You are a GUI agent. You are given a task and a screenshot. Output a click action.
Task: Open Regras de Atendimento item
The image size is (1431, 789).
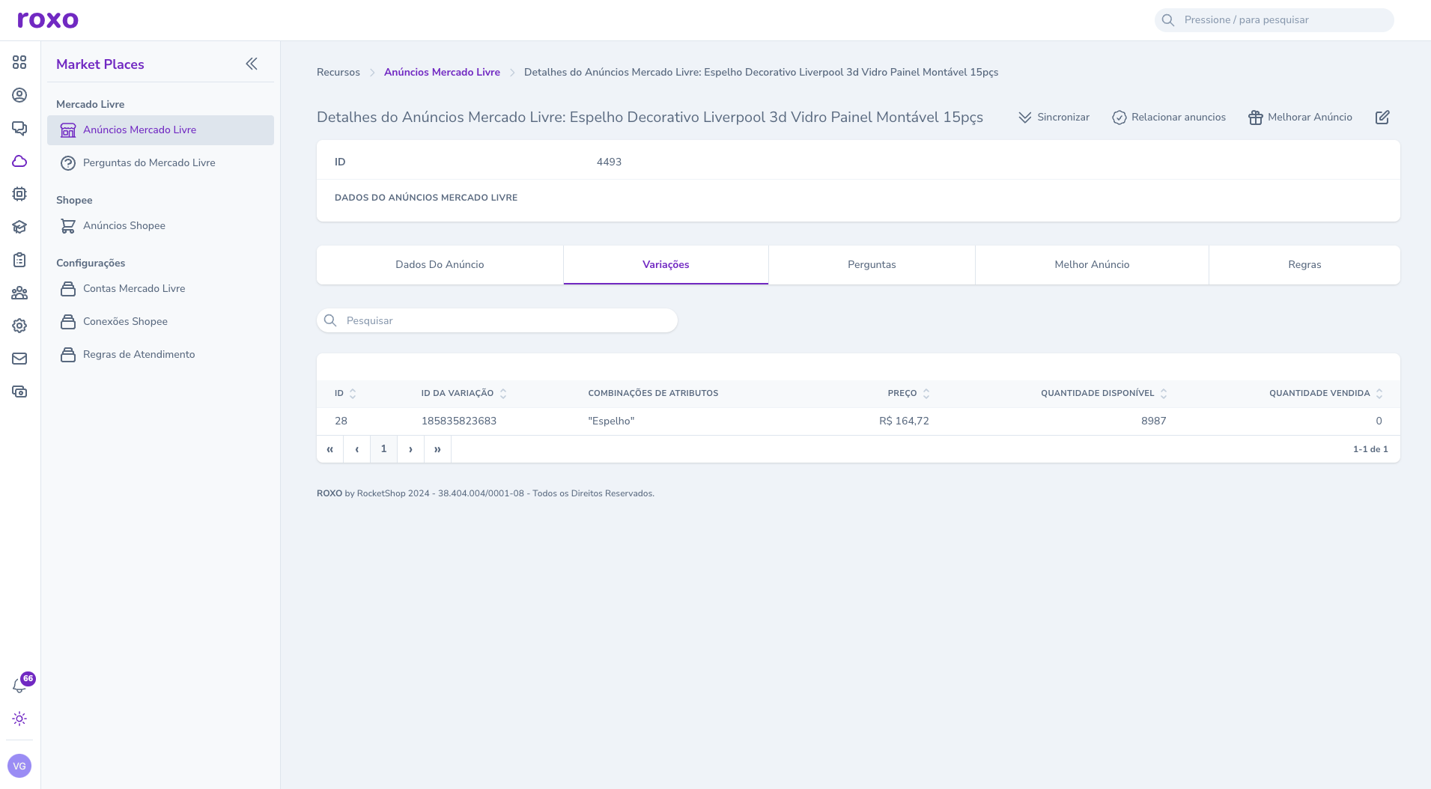[x=160, y=354]
